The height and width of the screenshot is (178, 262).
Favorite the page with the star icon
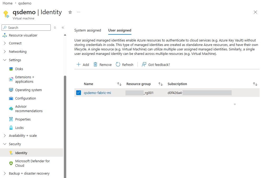pyautogui.click(x=70, y=12)
